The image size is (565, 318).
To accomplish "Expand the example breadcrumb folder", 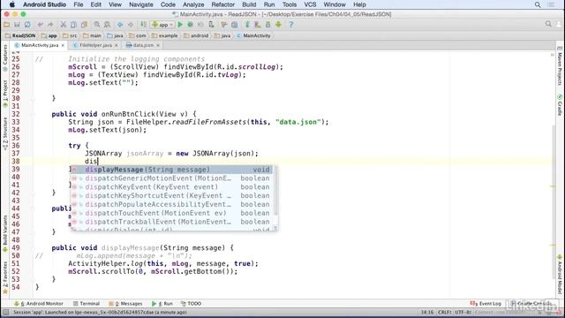I will pos(165,35).
